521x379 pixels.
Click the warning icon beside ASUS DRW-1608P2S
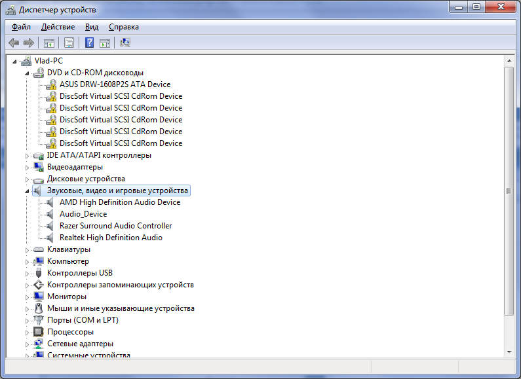pyautogui.click(x=51, y=84)
